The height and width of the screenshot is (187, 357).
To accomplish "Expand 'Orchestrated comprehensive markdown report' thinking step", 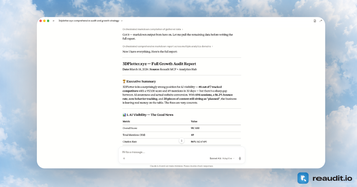I will (168, 46).
